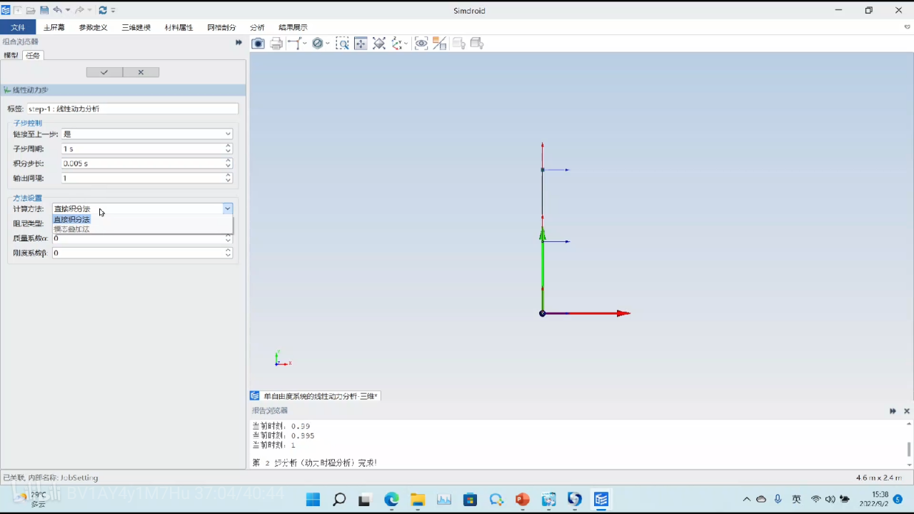
Task: Click the refresh icon in title bar
Action: (x=103, y=10)
